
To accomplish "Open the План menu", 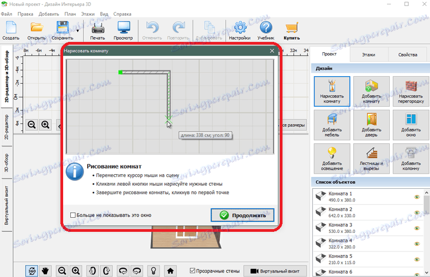I will (x=70, y=14).
